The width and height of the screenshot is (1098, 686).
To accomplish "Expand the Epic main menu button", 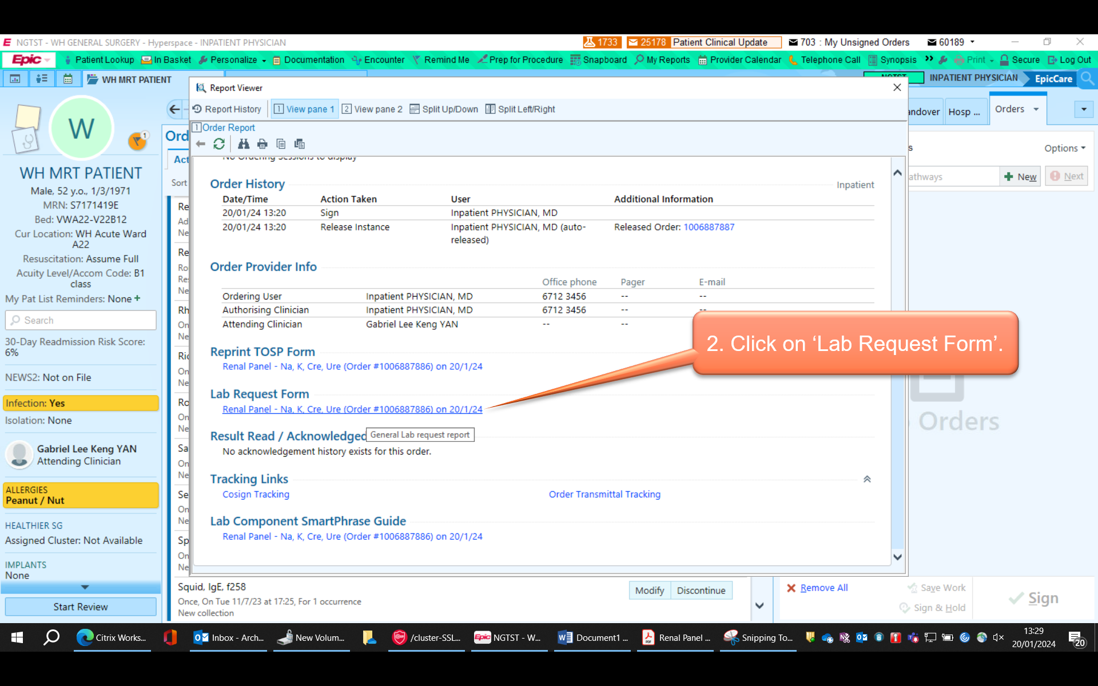I will click(30, 59).
